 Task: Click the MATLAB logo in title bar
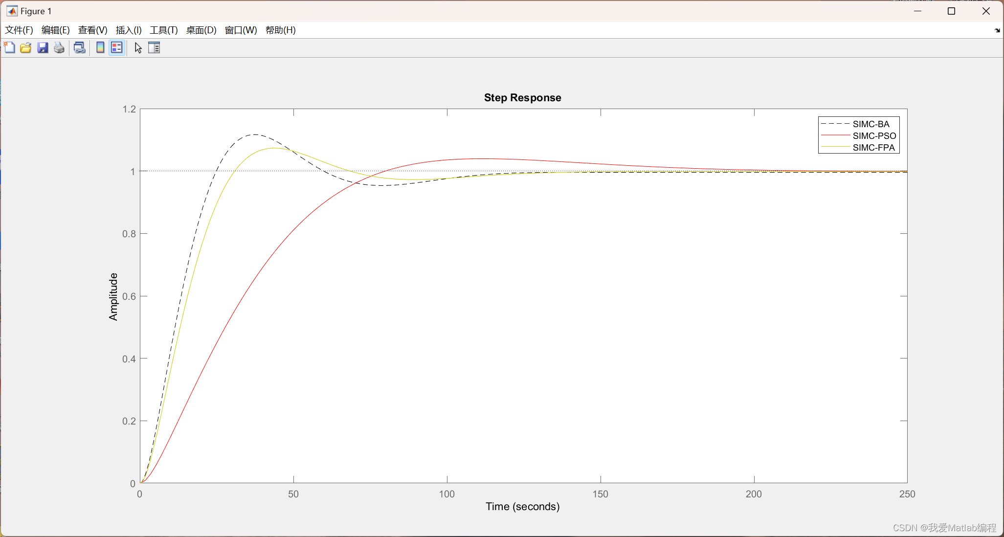pyautogui.click(x=12, y=11)
